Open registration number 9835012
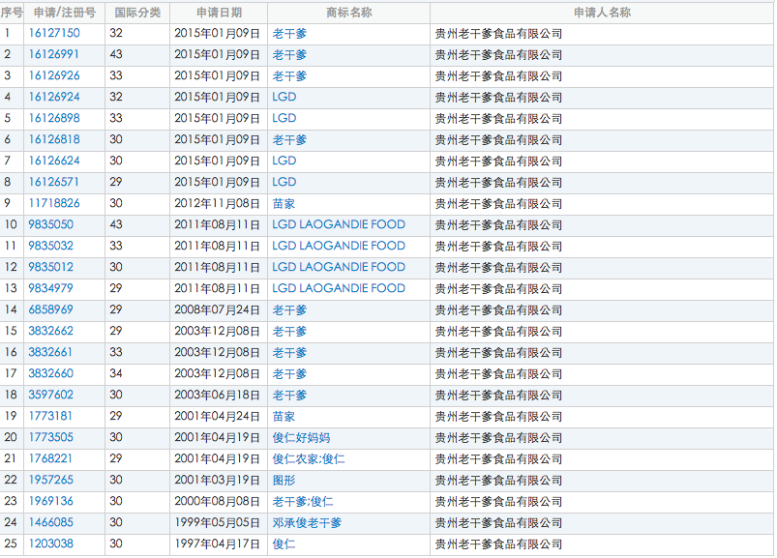The image size is (777, 558). (51, 267)
